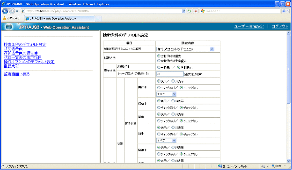Viewport: 292px width, 170px height.
Task: Select 非表示 radio for the 監視中 row
Action: [173, 147]
